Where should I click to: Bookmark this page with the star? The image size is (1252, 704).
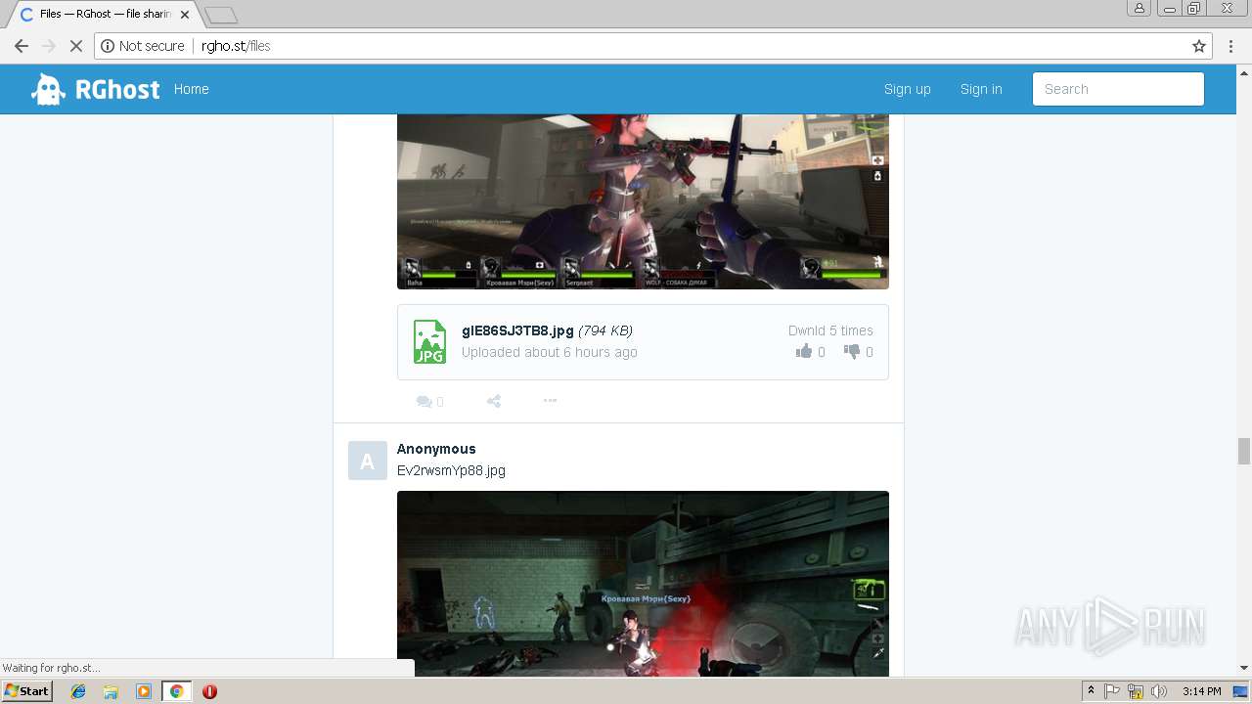tap(1199, 46)
